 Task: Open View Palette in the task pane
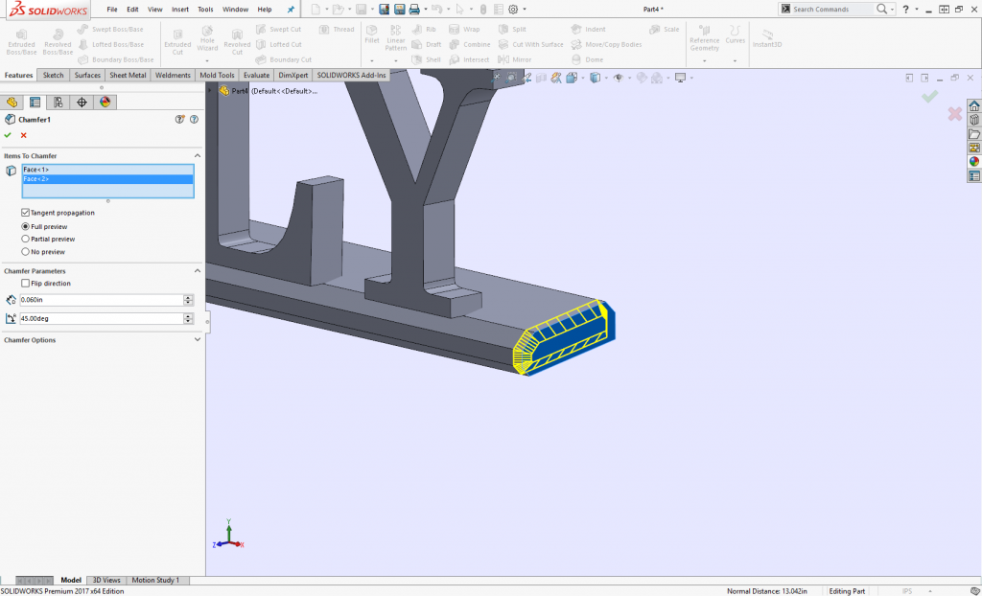[x=974, y=148]
